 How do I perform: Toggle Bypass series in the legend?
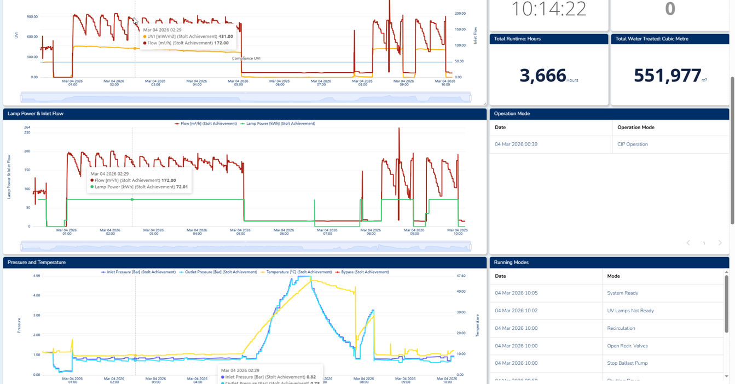(362, 272)
